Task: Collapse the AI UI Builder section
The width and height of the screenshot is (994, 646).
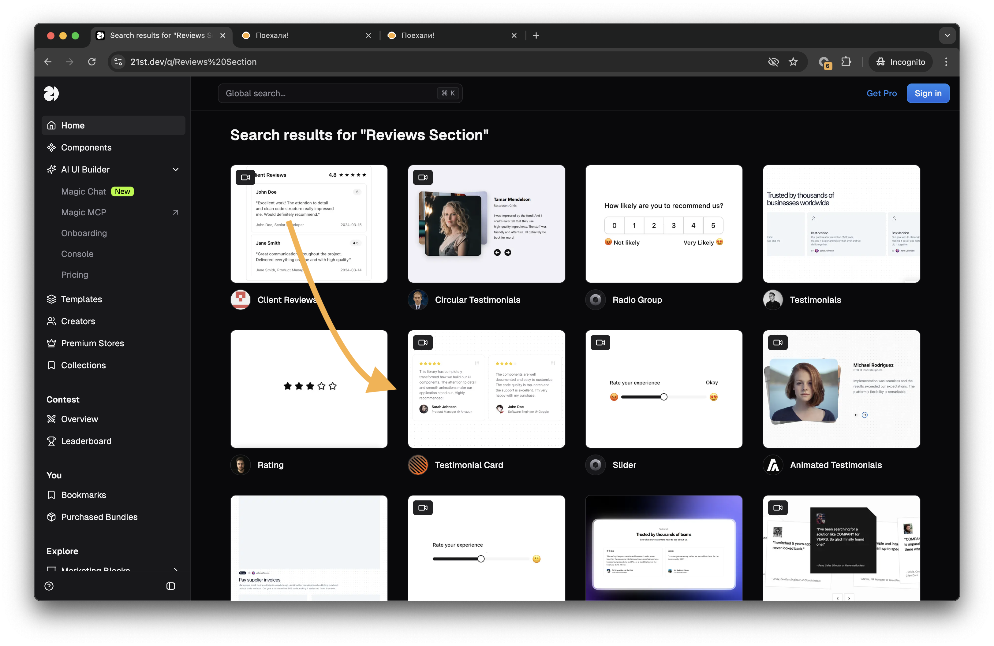Action: (175, 169)
